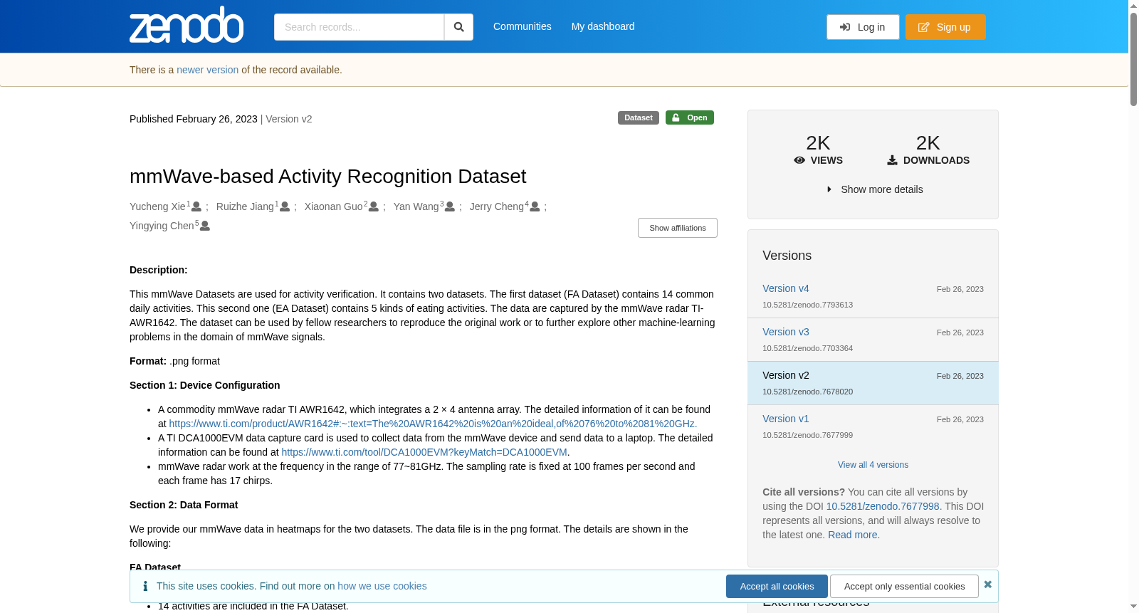1139x613 pixels.
Task: Click the downloads arrow icon
Action: point(892,160)
